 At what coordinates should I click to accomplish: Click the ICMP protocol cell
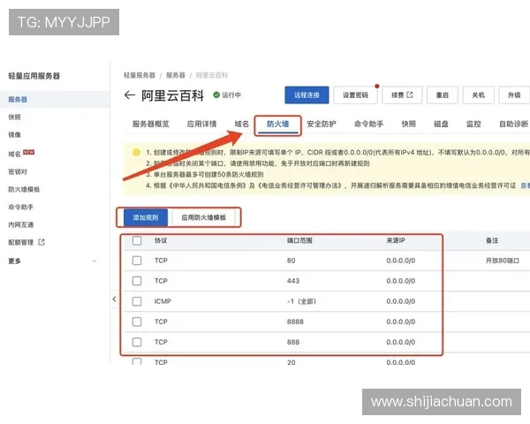[163, 301]
